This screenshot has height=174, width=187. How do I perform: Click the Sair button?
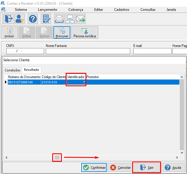click(x=146, y=168)
